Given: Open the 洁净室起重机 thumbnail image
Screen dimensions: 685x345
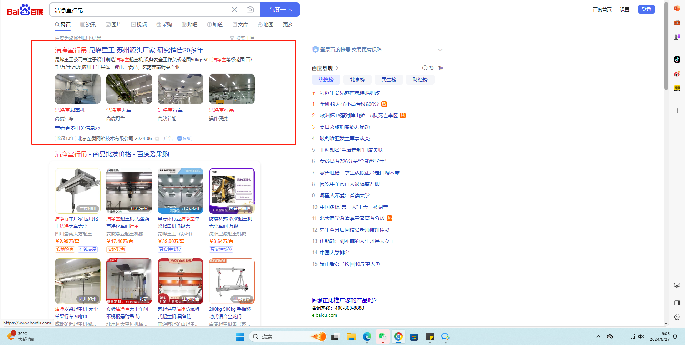Looking at the screenshot, I should 78,89.
